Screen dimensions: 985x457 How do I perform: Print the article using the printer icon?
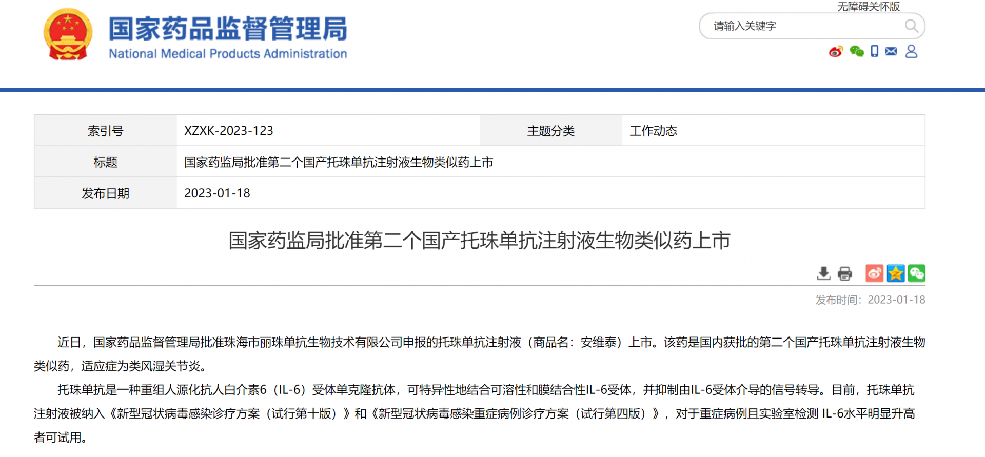[x=844, y=273]
